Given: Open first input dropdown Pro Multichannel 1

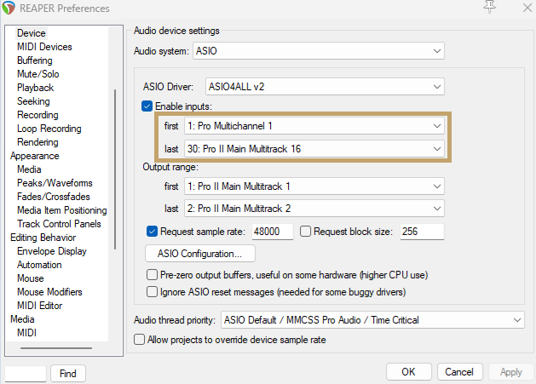Looking at the screenshot, I should 314,126.
